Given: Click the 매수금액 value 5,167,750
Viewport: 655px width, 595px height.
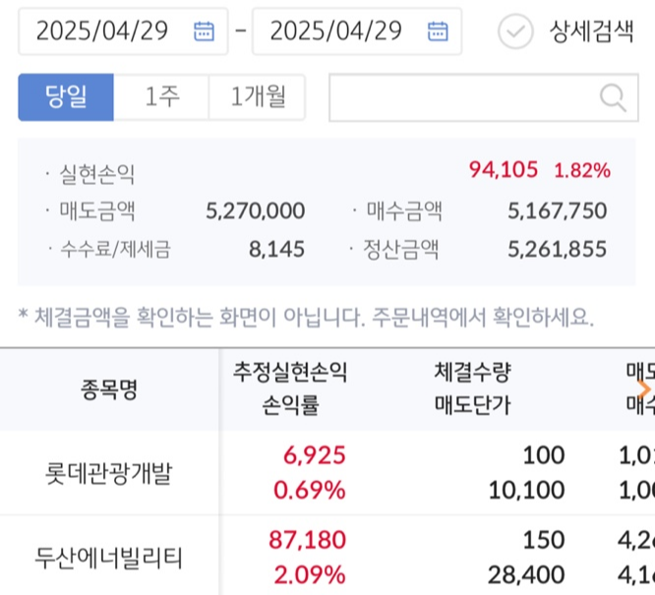Looking at the screenshot, I should point(558,210).
